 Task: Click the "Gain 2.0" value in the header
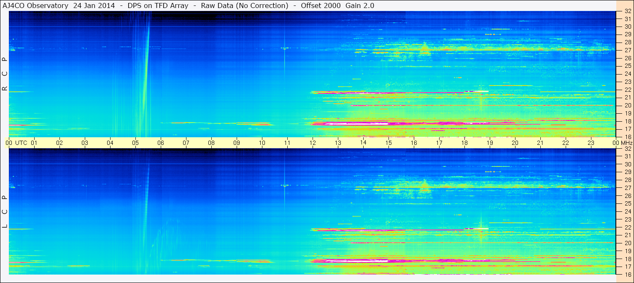coord(360,5)
